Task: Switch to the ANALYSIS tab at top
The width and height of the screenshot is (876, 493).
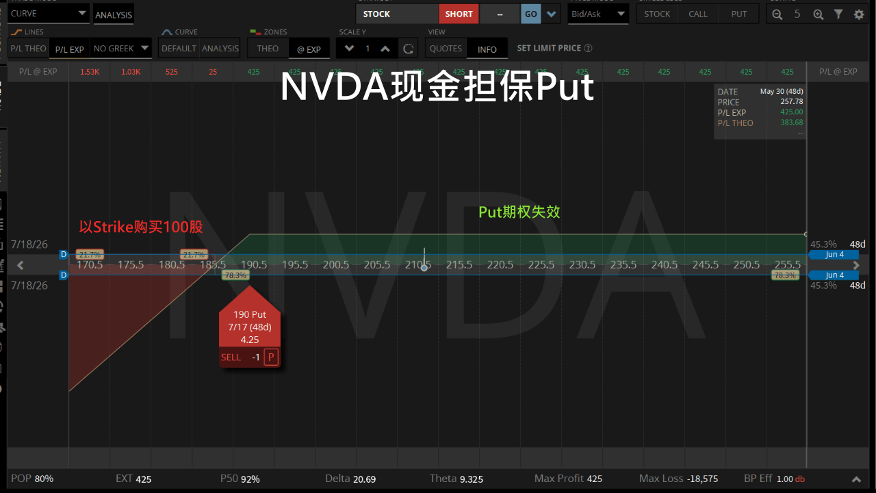Action: pyautogui.click(x=114, y=14)
